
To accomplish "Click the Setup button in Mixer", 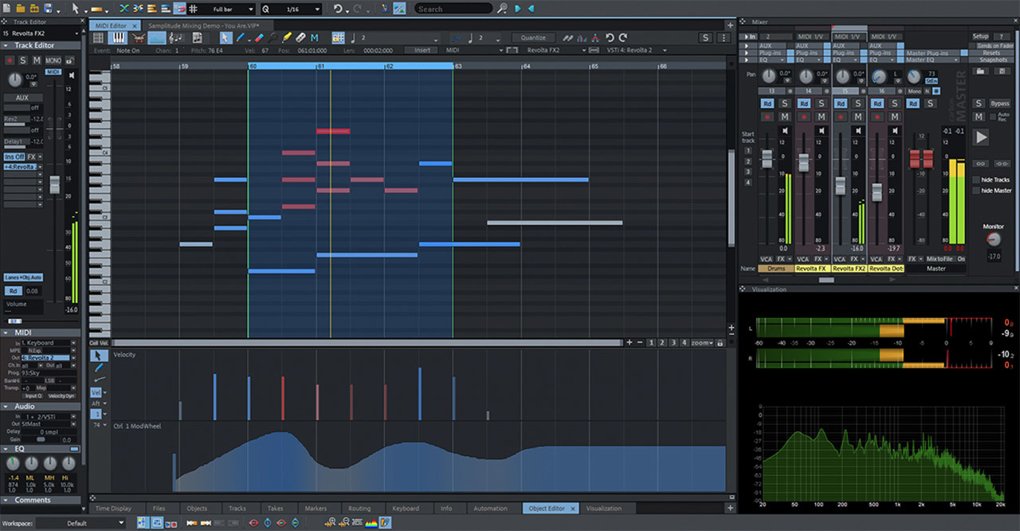I will pos(980,37).
